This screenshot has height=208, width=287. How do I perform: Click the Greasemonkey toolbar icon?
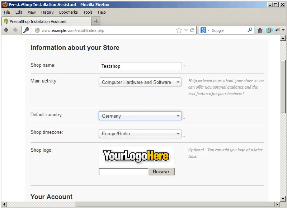(x=269, y=30)
